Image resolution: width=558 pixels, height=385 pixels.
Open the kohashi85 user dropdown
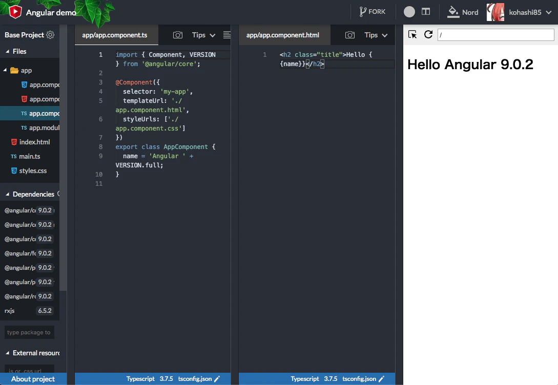[530, 12]
